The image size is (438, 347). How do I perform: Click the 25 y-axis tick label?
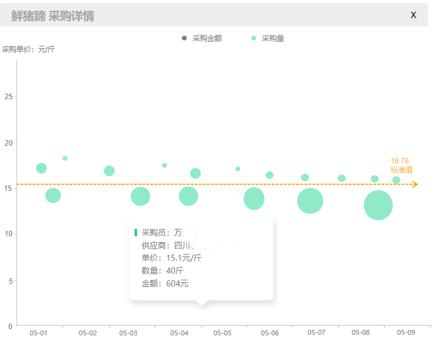pyautogui.click(x=9, y=97)
